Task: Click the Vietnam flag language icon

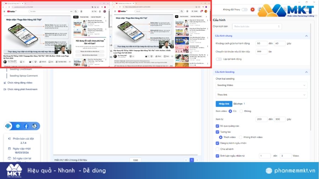Action: click(x=252, y=10)
